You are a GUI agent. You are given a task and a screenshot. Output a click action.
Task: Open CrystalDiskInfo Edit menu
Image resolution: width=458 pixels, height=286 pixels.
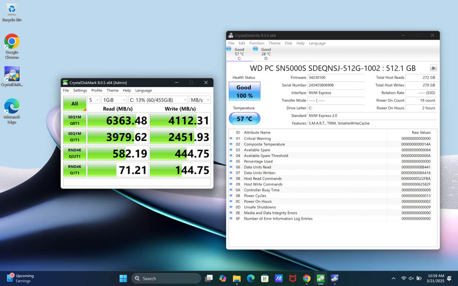[242, 43]
